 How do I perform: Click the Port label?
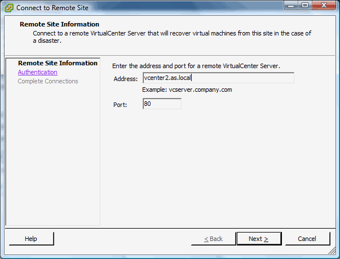coord(121,104)
